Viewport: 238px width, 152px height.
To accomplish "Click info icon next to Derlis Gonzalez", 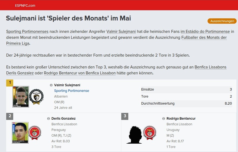I will pyautogui.click(x=49, y=119).
